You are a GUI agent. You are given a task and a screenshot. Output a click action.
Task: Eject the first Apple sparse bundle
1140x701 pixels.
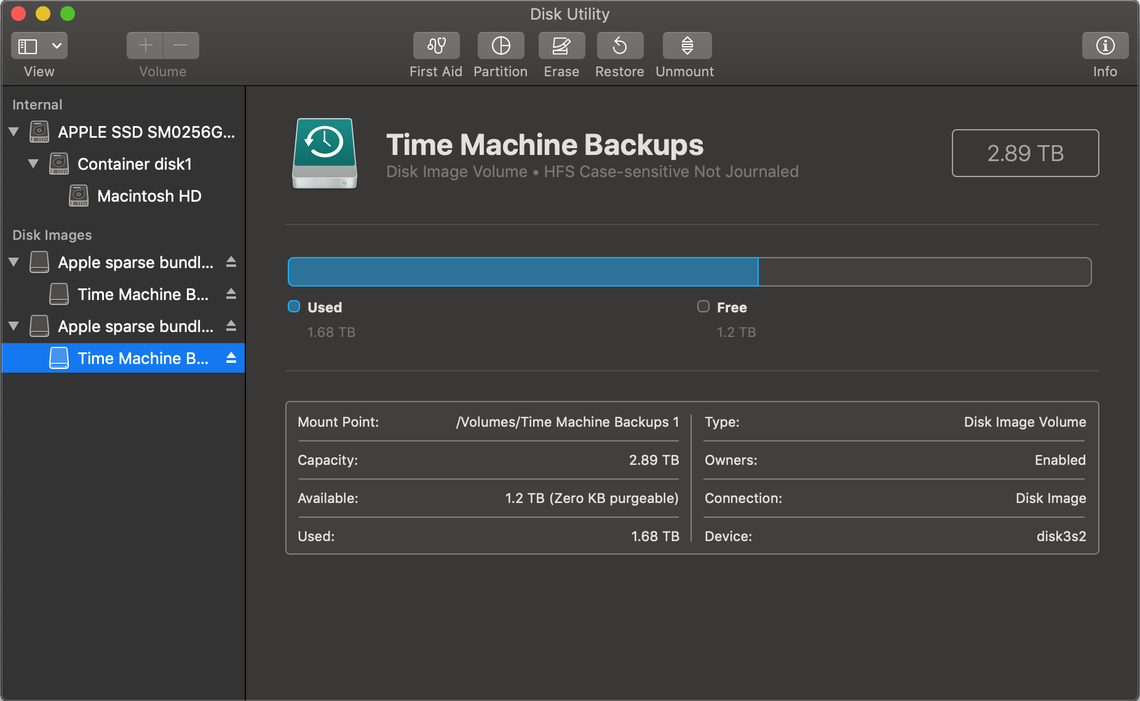(x=231, y=262)
